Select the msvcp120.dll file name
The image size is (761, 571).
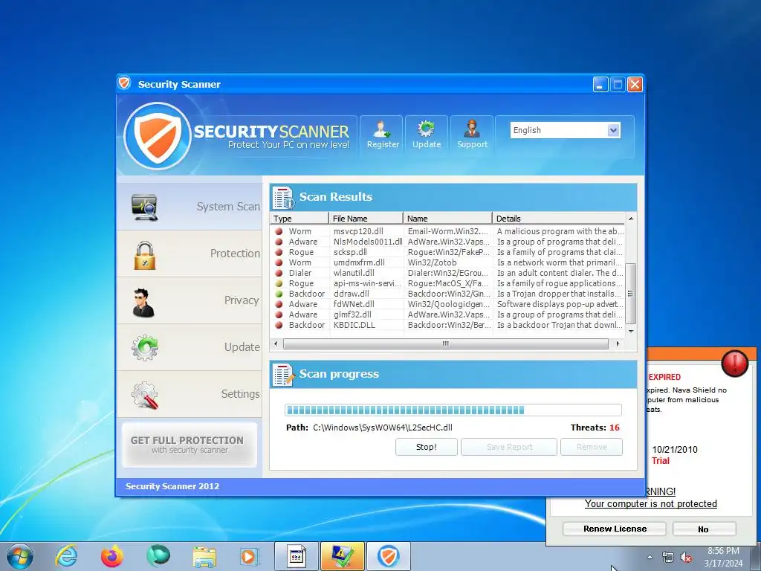pos(358,232)
